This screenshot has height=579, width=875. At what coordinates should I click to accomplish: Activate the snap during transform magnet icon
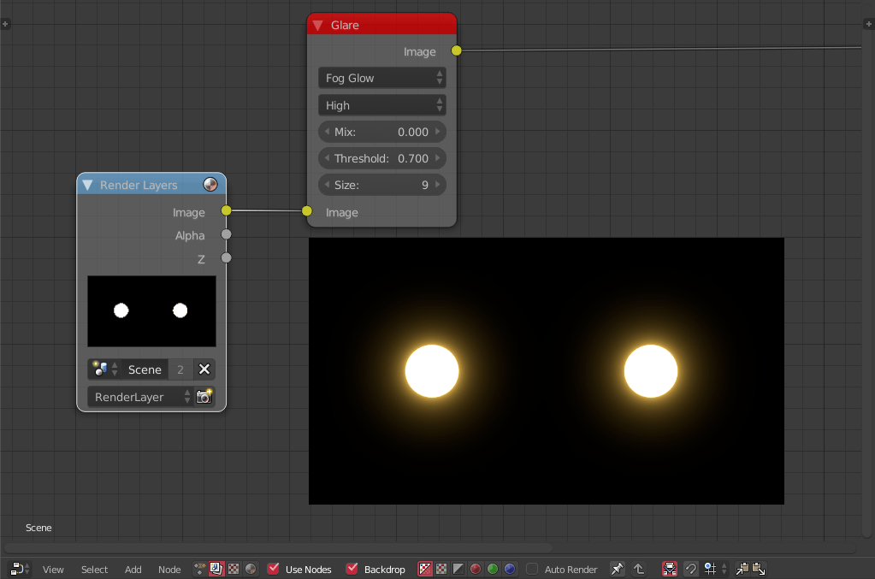(x=689, y=568)
